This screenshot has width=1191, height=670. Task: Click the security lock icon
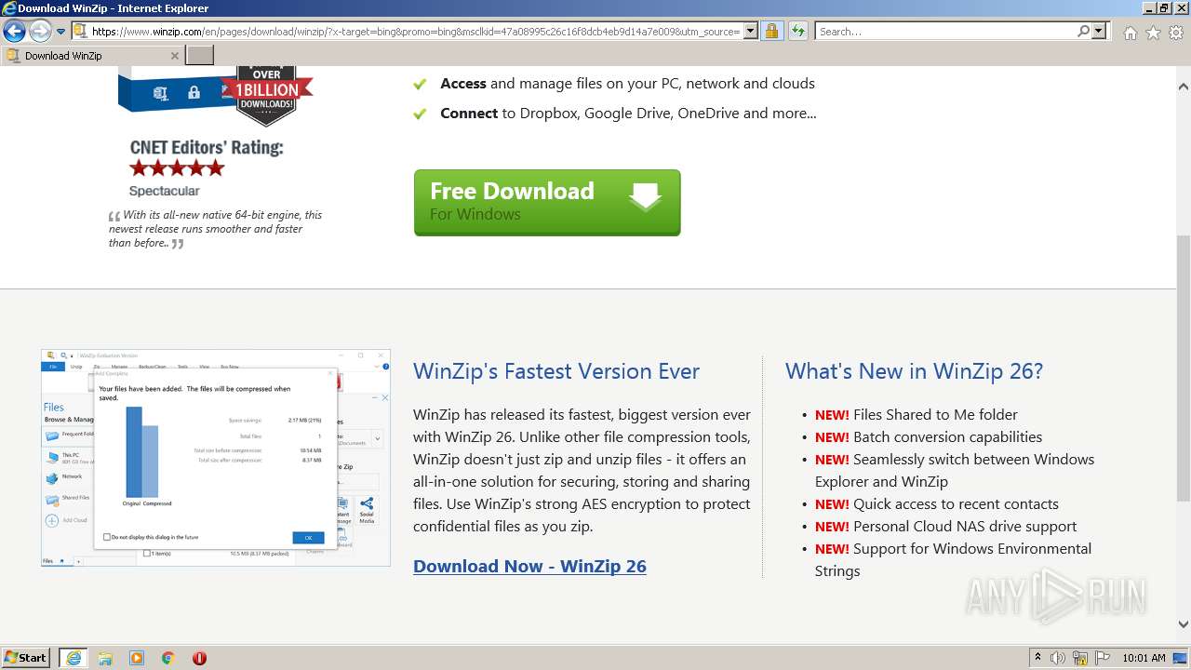click(771, 32)
